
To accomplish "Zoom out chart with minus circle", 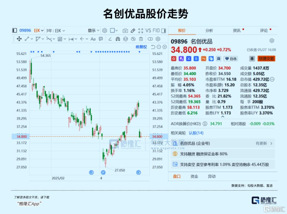I will coord(159,47).
